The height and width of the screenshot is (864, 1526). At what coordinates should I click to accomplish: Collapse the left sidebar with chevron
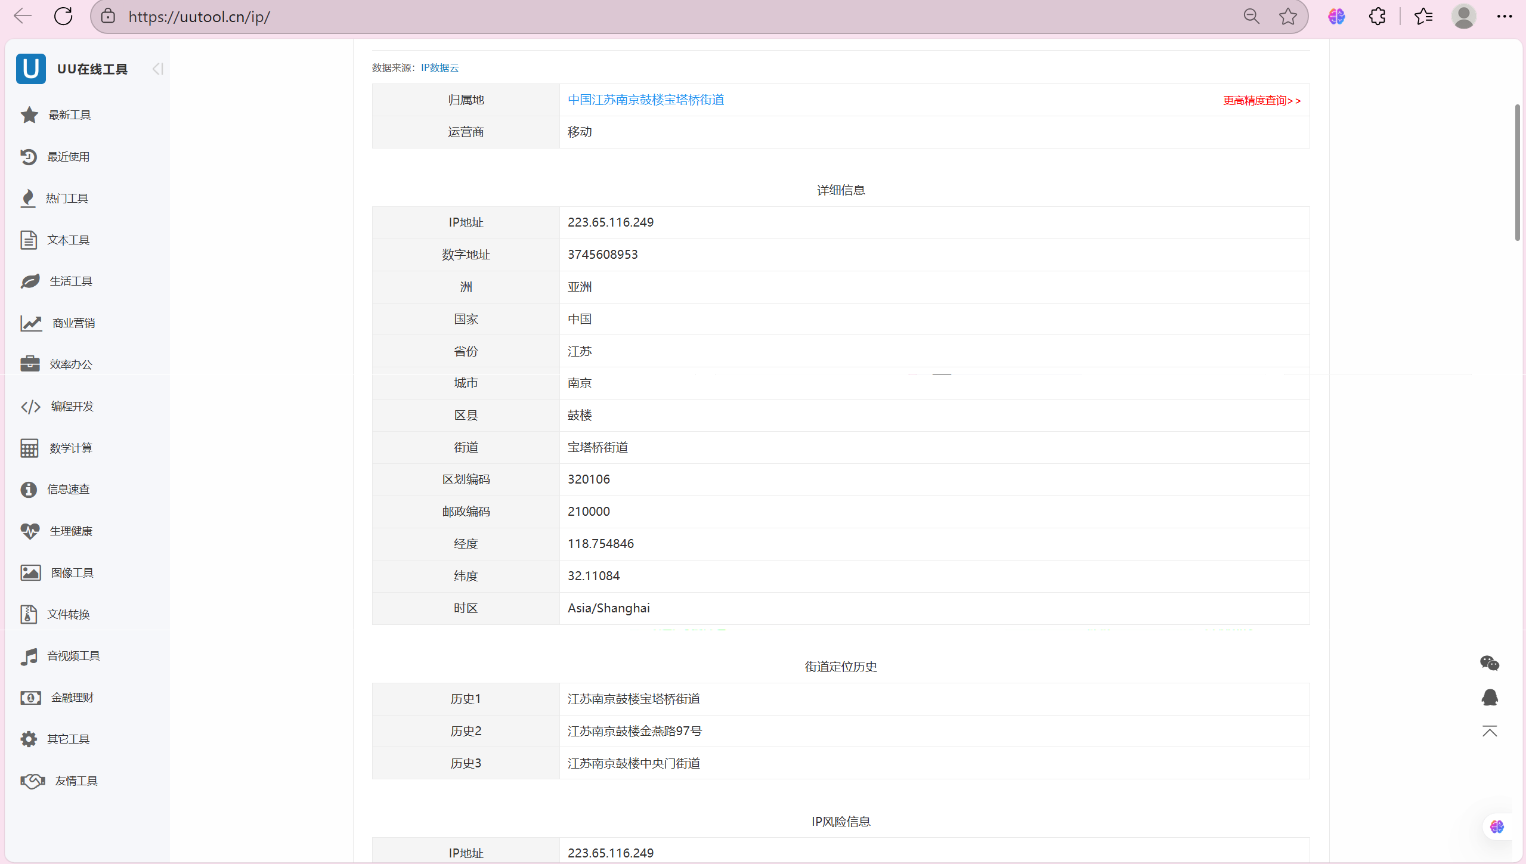coord(157,69)
